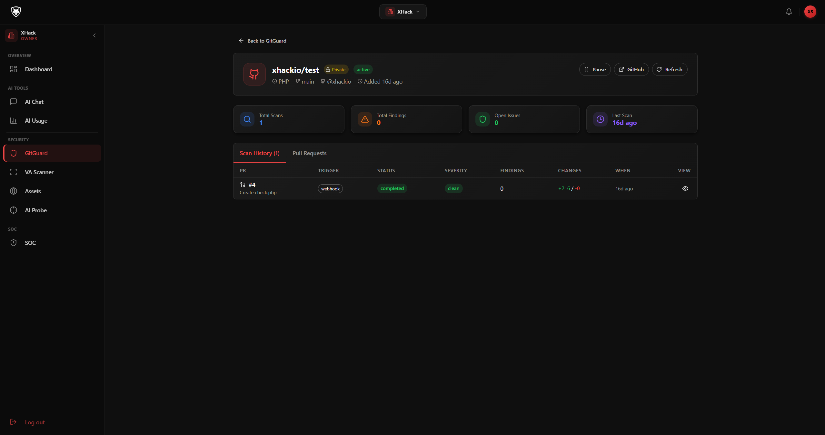The image size is (825, 435).
Task: Click the Total Scans magnifier icon
Action: point(247,119)
